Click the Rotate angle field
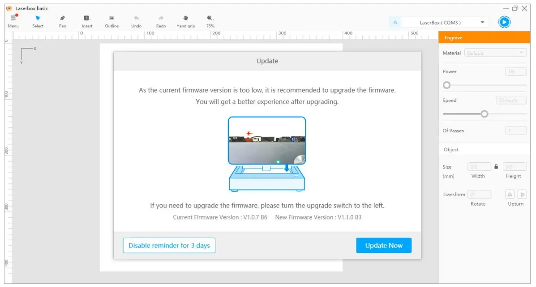The width and height of the screenshot is (536, 287). 479,194
